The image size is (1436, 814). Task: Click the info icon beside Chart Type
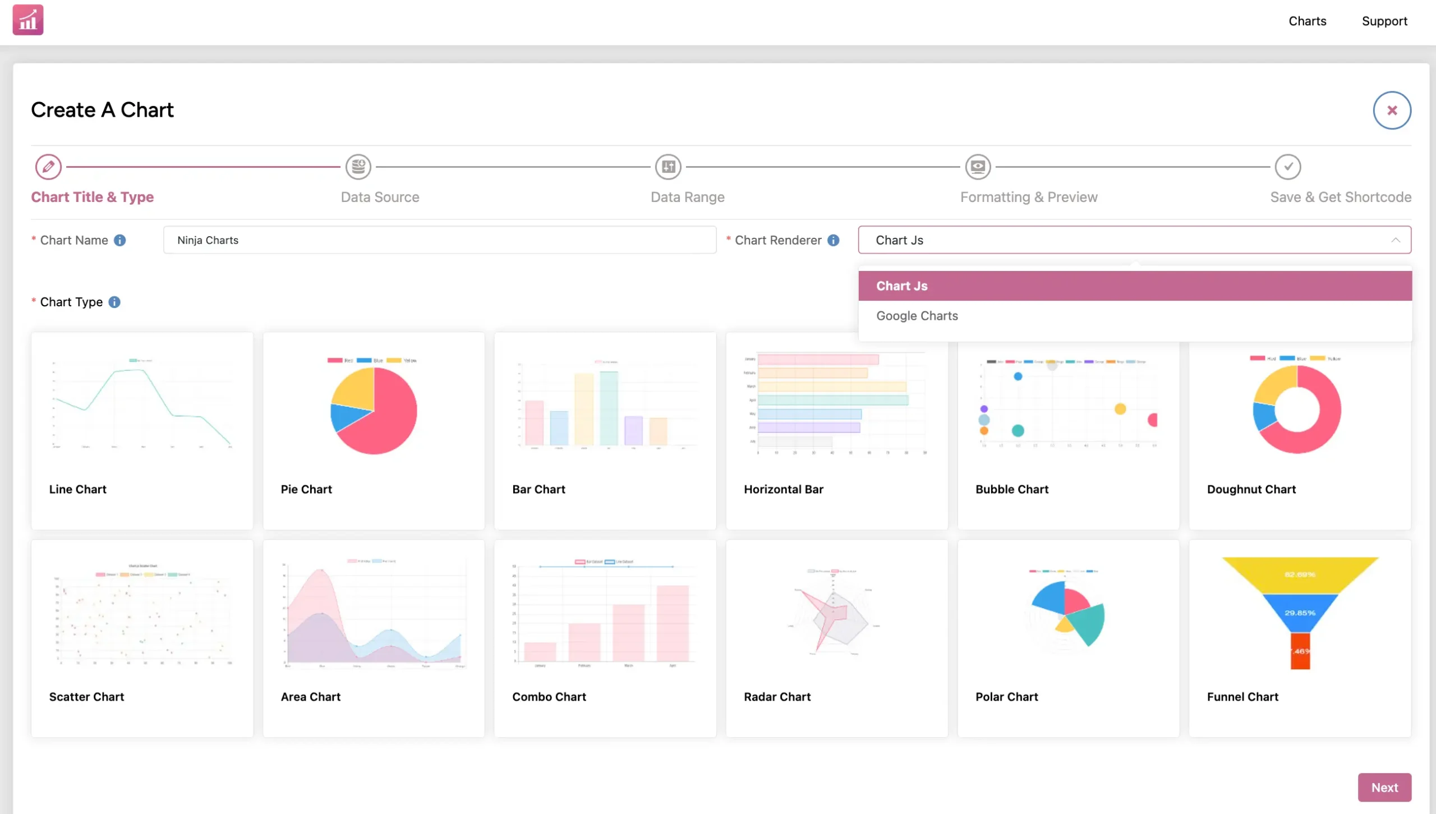114,302
